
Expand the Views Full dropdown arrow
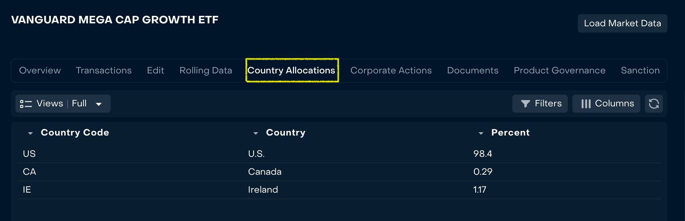pyautogui.click(x=99, y=104)
